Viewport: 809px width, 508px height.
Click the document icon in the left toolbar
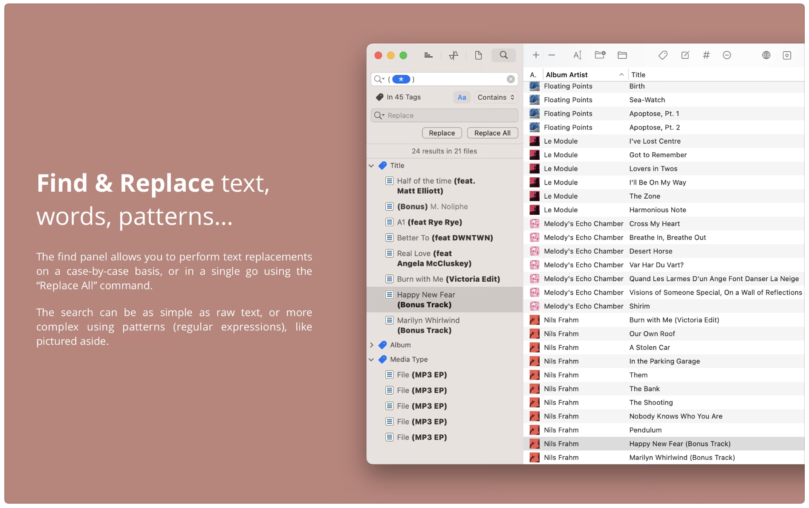coord(478,55)
